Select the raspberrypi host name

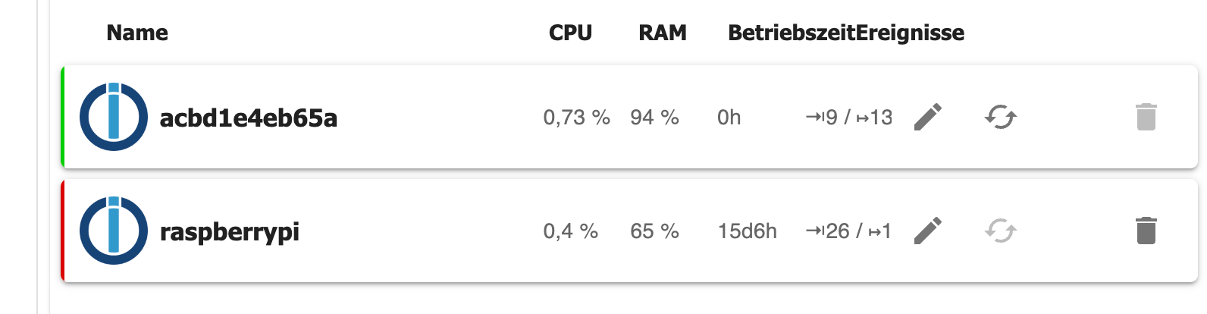coord(230,232)
